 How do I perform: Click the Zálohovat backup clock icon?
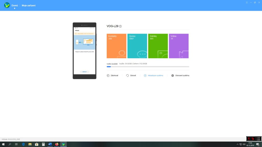click(108, 76)
